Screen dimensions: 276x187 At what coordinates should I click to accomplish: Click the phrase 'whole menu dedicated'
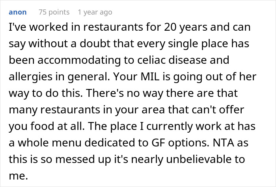76,143
